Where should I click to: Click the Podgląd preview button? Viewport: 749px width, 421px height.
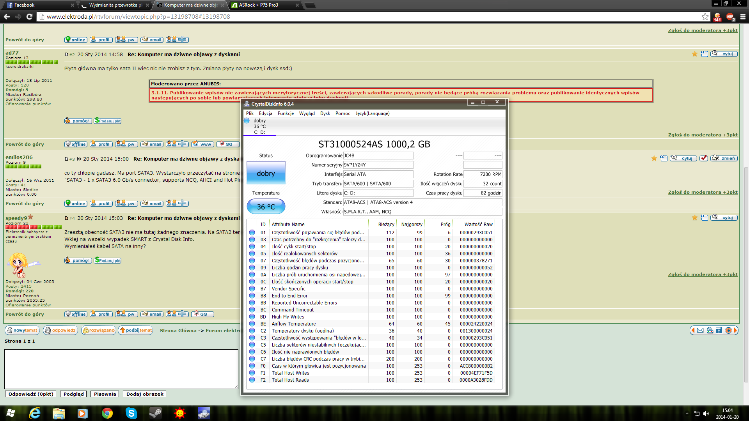[x=74, y=394]
